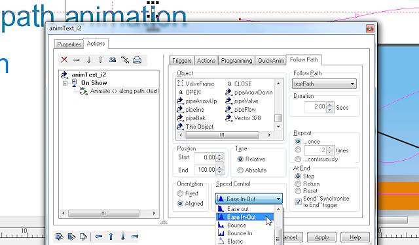Image resolution: width=419 pixels, height=245 pixels.
Task: Print actions with printer icon
Action: (137, 60)
